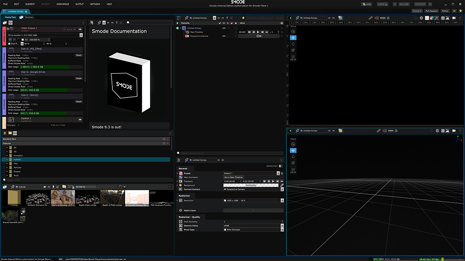Click the mixer icon in Media/Task panel

[10, 23]
